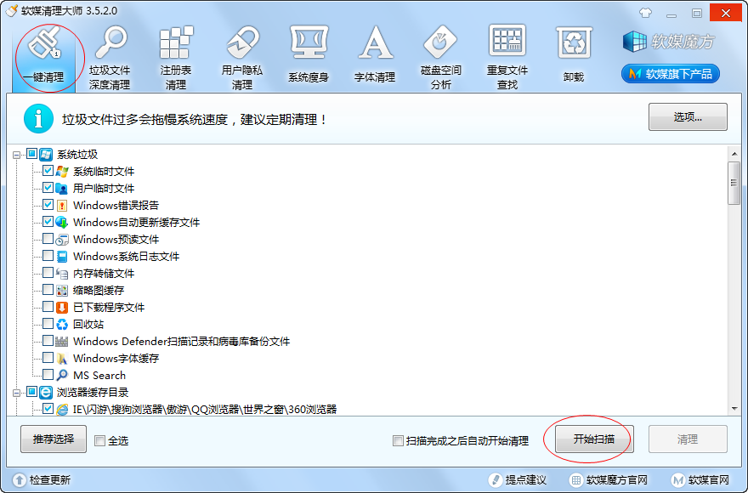
Task: Click the list scrollbar down arrow
Action: click(x=734, y=409)
